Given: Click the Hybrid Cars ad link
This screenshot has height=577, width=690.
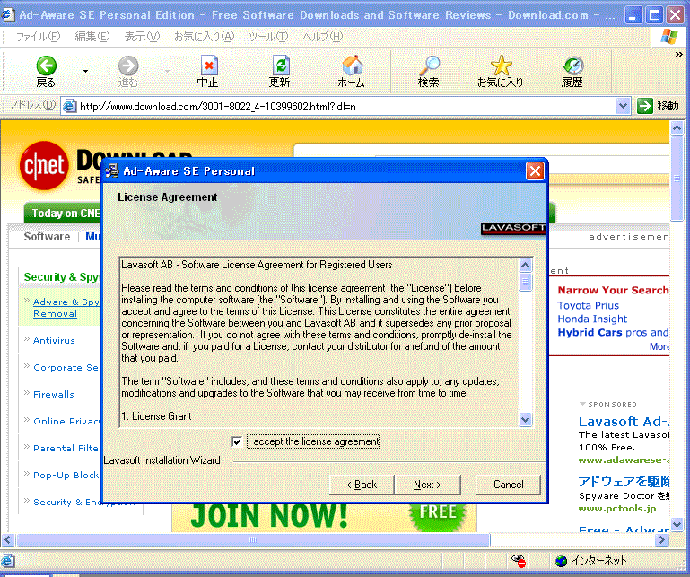Looking at the screenshot, I should [x=590, y=332].
